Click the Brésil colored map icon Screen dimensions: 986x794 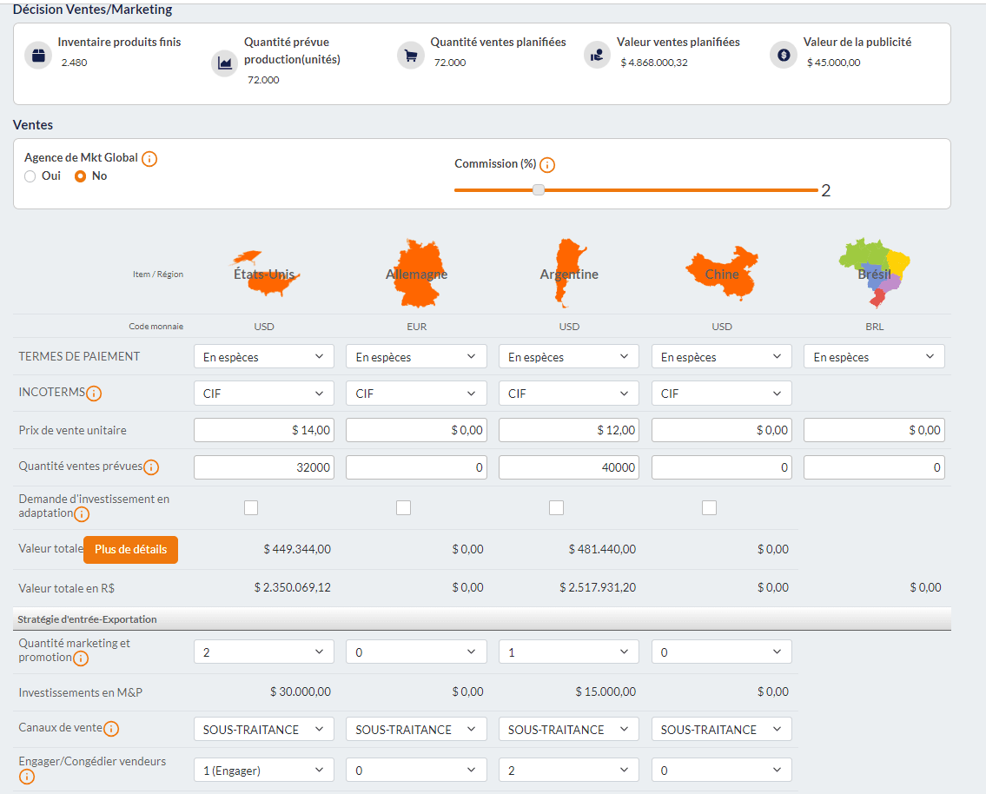point(874,274)
